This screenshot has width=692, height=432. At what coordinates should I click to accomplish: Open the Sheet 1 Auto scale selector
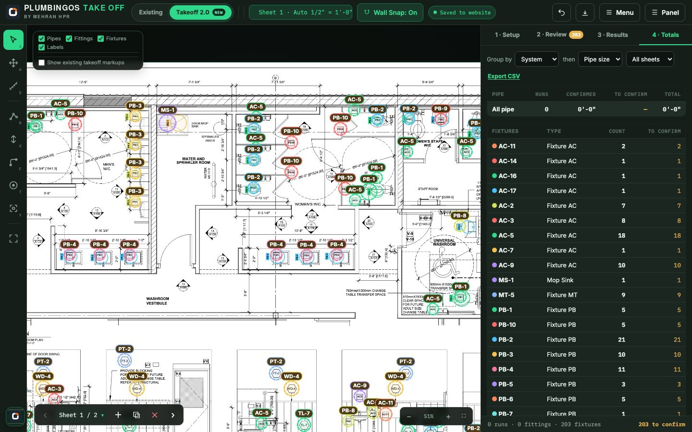point(301,12)
